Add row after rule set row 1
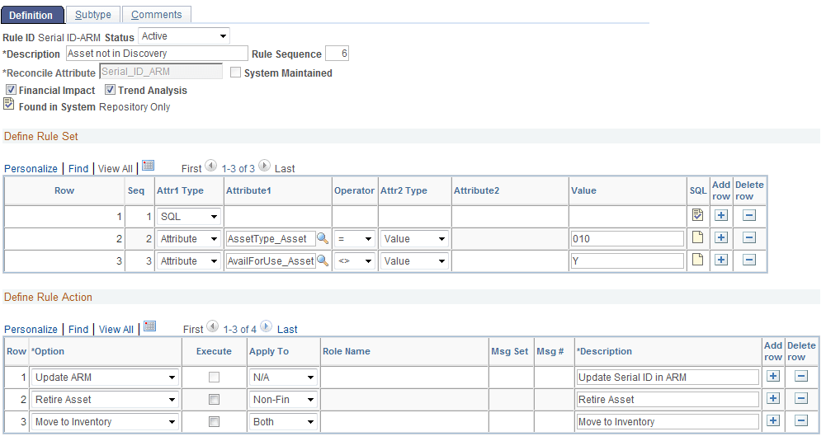Viewport: 826px width, 441px height. (x=721, y=215)
